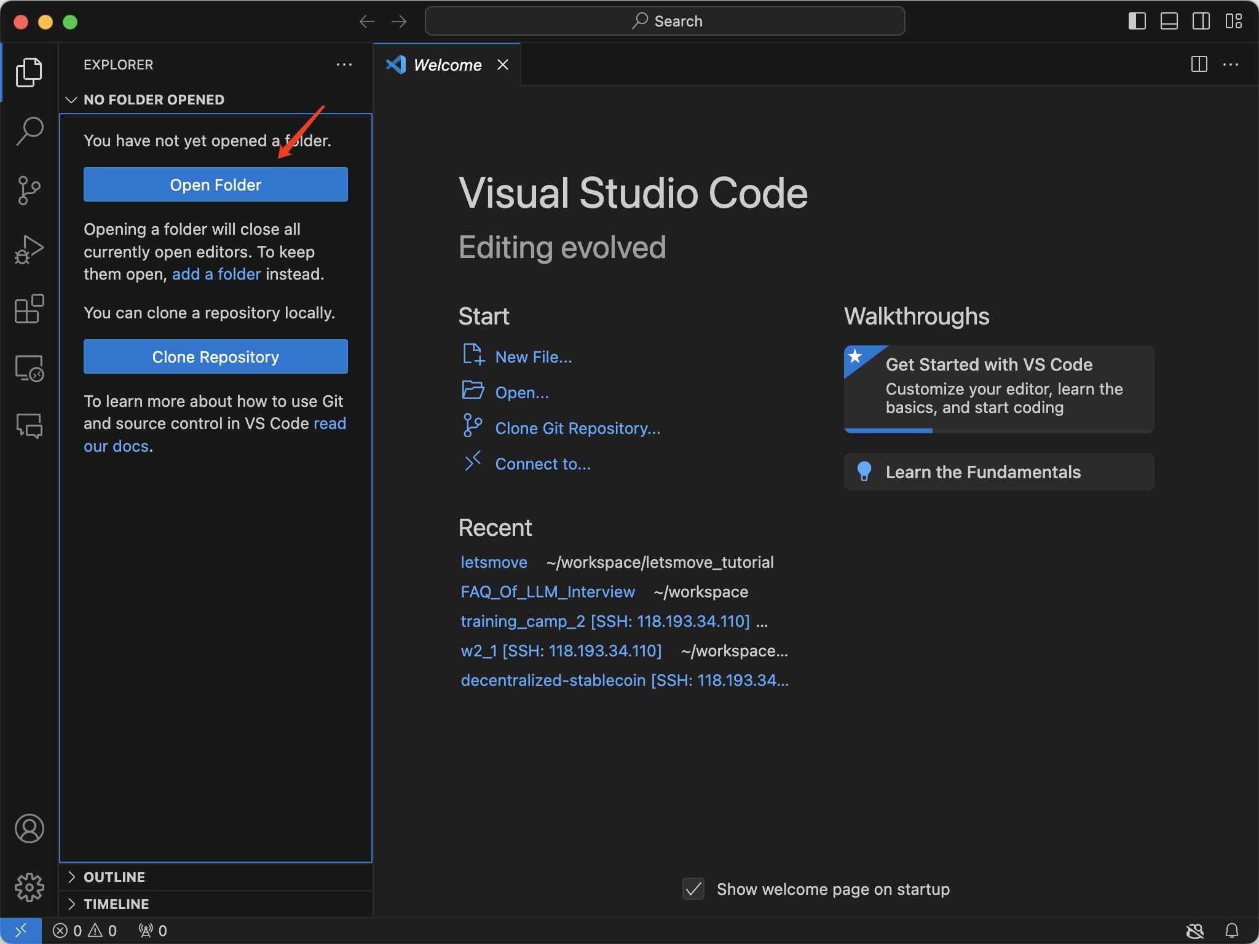This screenshot has height=944, width=1259.
Task: Open Learn the Fundamentals walkthrough
Action: pos(999,472)
